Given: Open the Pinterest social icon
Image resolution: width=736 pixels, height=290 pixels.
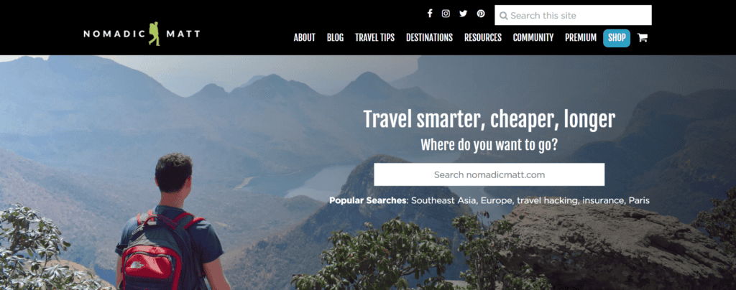Looking at the screenshot, I should [481, 14].
